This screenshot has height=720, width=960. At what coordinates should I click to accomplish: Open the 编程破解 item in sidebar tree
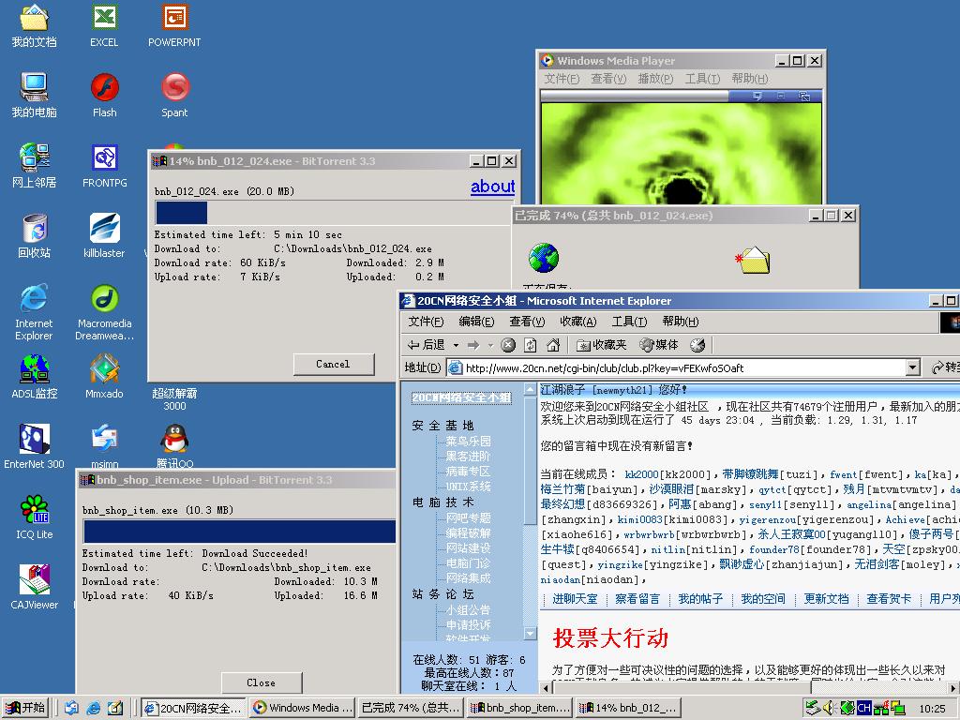click(x=469, y=533)
